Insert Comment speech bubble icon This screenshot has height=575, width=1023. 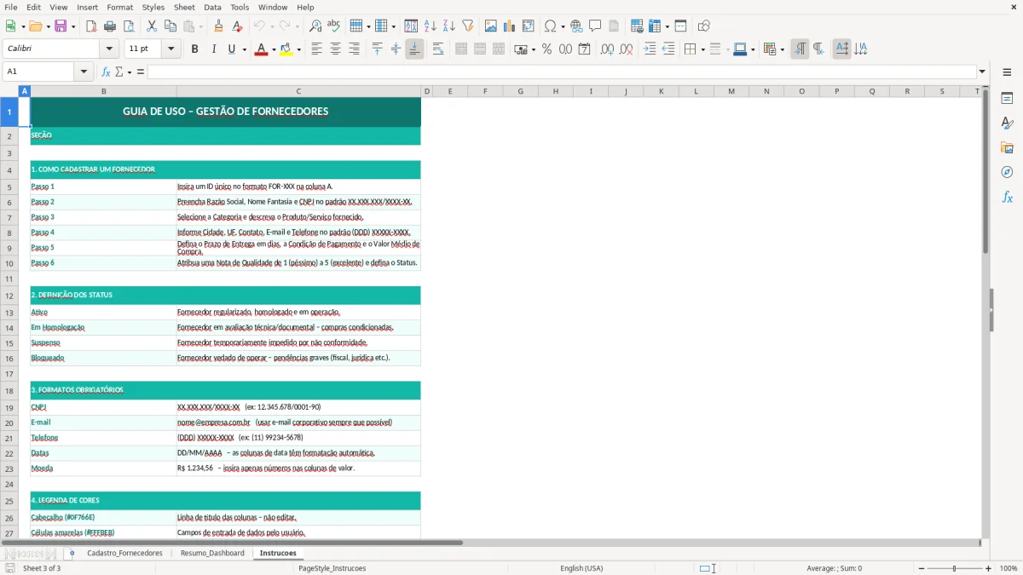tap(595, 26)
